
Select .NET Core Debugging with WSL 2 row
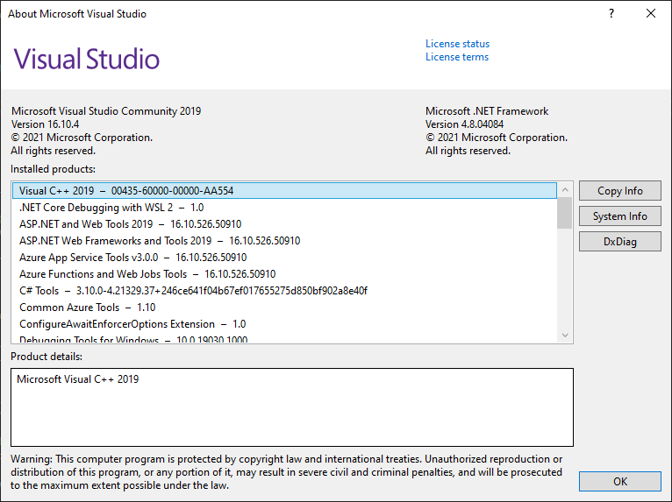pos(284,208)
